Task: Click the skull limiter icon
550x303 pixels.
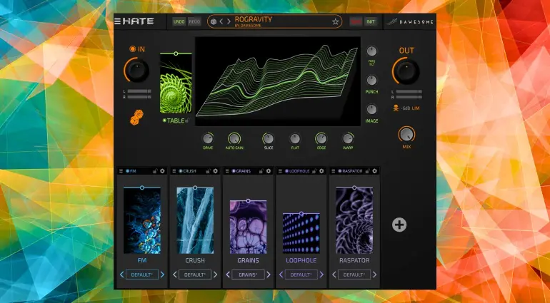Action: pos(394,108)
